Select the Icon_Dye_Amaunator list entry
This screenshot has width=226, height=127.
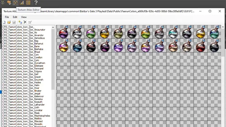coord(24,30)
